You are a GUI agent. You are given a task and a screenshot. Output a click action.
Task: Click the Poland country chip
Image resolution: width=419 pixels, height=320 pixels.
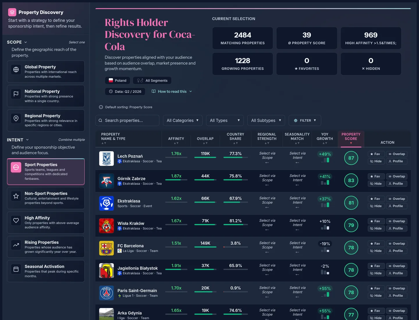click(118, 81)
